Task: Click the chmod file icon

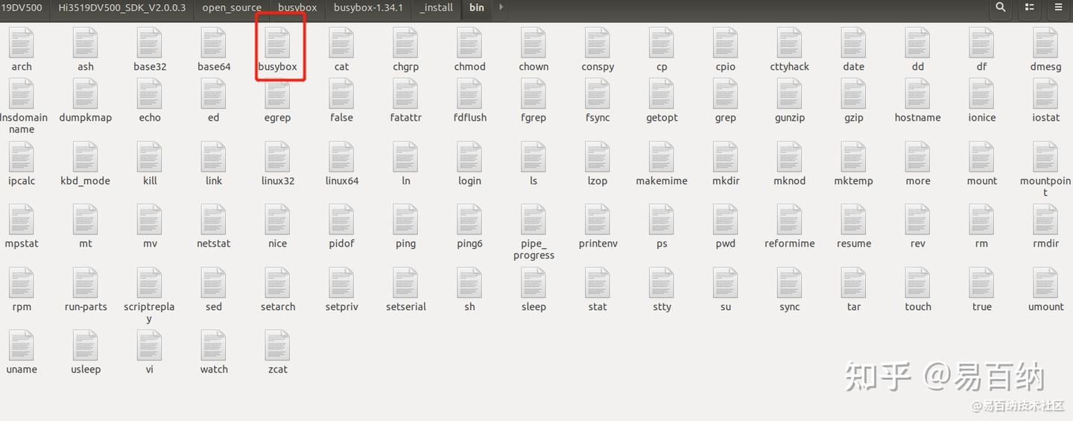Action: click(469, 43)
